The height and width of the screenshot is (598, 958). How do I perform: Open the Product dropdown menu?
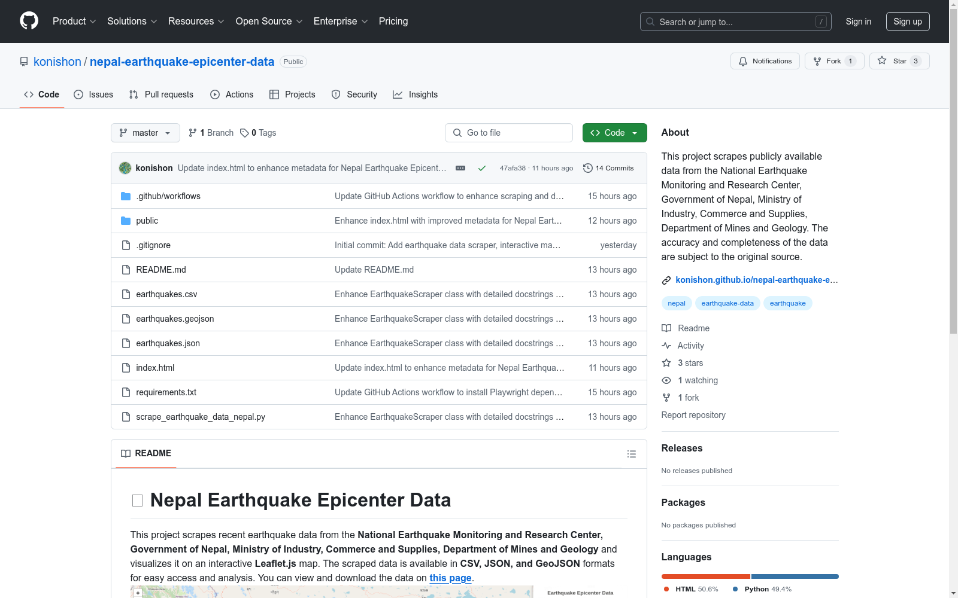pyautogui.click(x=74, y=22)
